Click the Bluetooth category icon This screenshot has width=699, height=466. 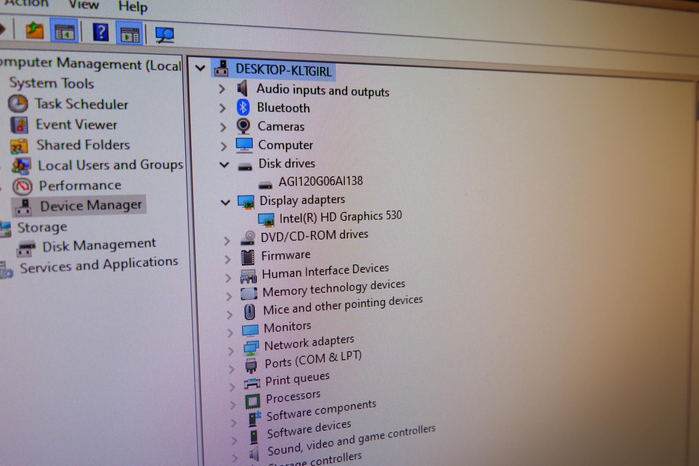pyautogui.click(x=243, y=107)
